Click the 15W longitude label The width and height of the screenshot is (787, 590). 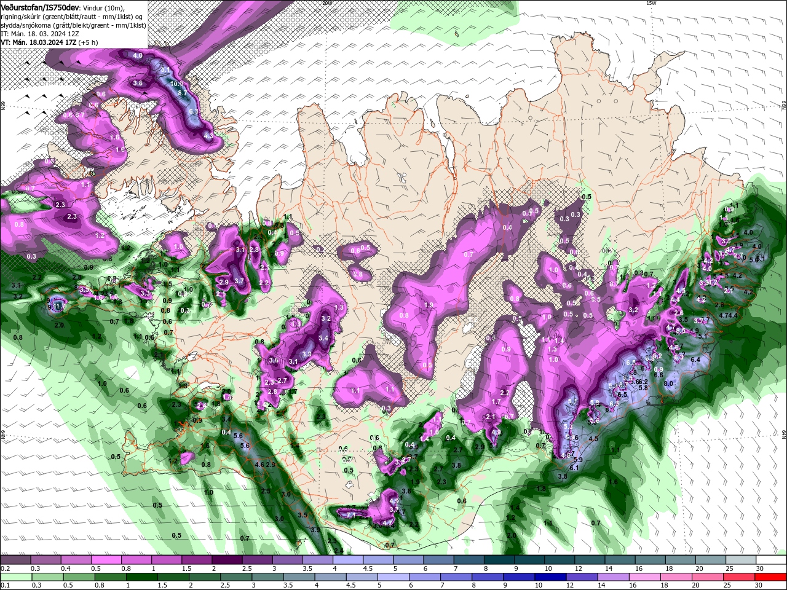point(651,3)
